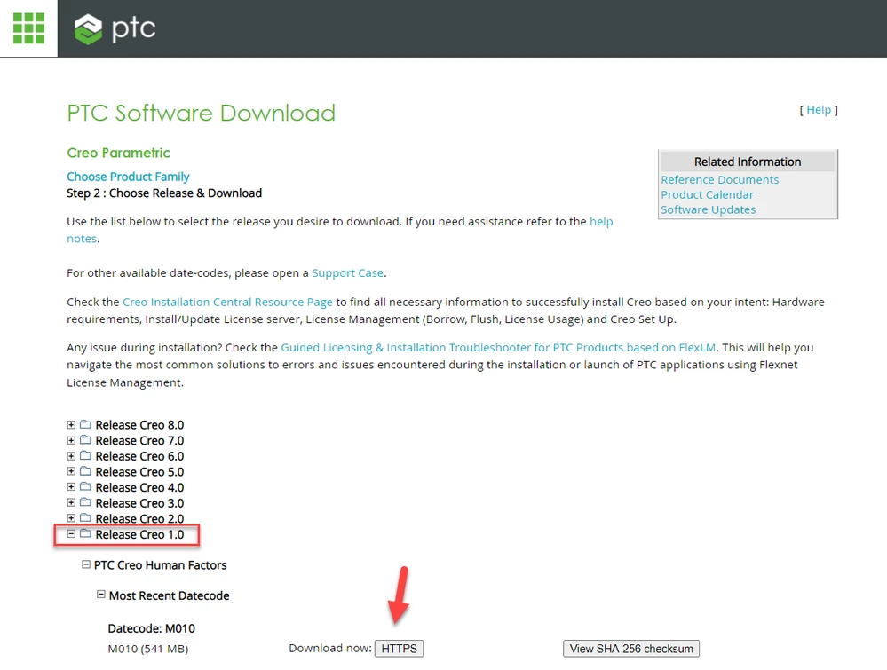
Task: Select Most Recent Datecode label
Action: [169, 595]
